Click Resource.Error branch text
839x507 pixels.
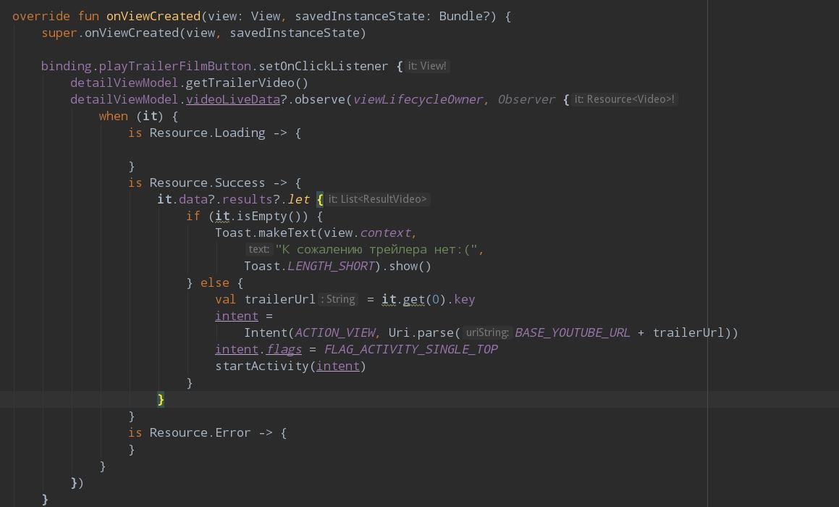point(200,432)
